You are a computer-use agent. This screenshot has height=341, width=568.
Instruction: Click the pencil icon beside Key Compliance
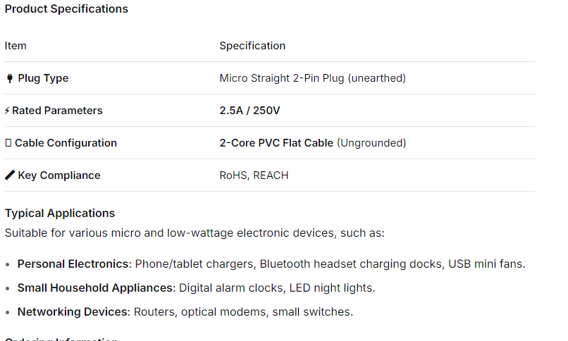(9, 175)
